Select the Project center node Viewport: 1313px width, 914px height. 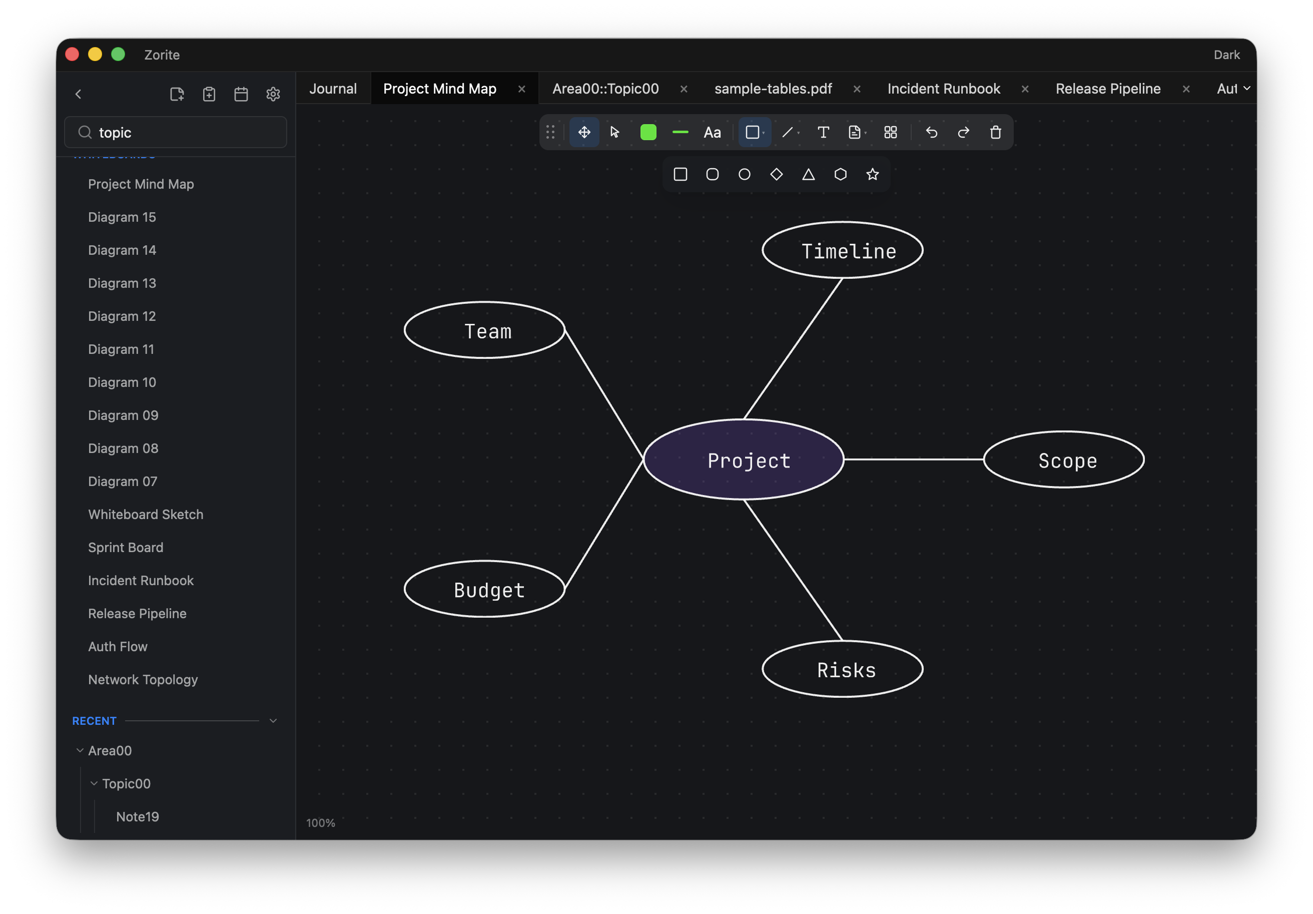coord(744,460)
